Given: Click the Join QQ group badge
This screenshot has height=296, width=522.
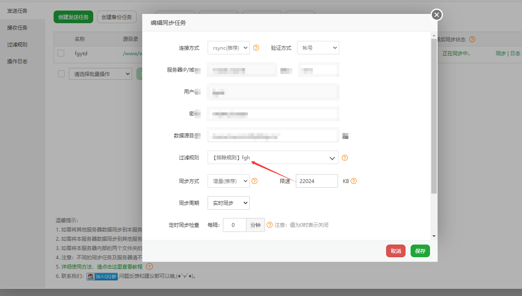Looking at the screenshot, I should click(102, 277).
